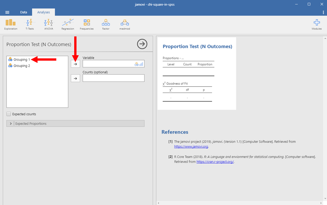327x205 pixels.
Task: Open the Modules plus menu
Action: tap(316, 24)
